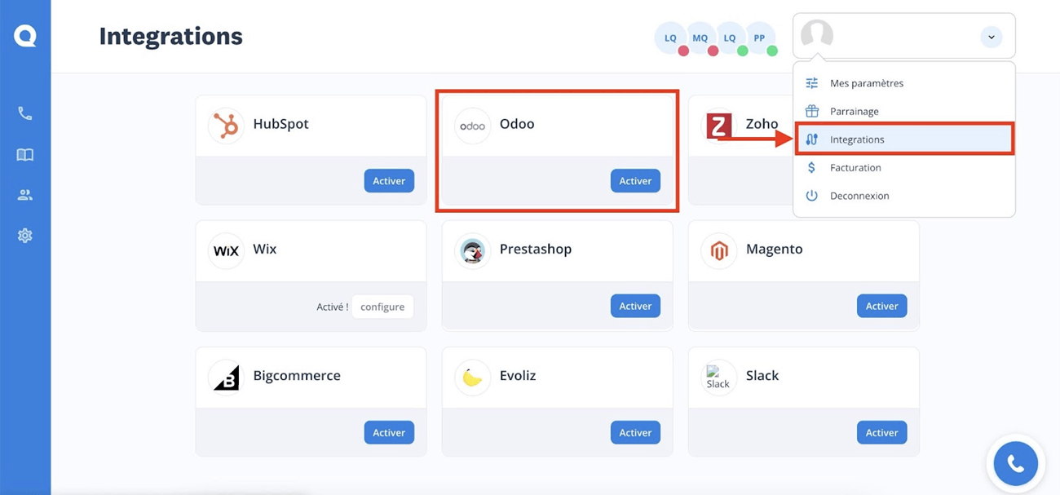The width and height of the screenshot is (1060, 495).
Task: Click the Magento logo
Action: [718, 250]
